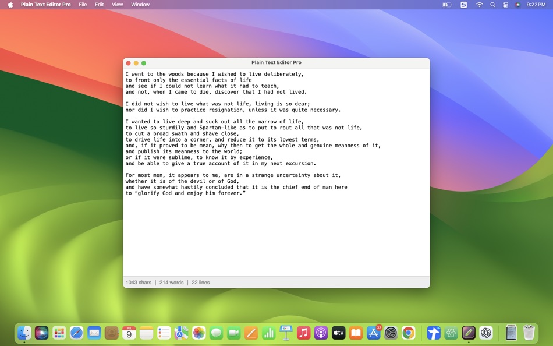Screen dimensions: 553x346
Task: Click the line 'I did not wish to live'
Action: [x=218, y=104]
